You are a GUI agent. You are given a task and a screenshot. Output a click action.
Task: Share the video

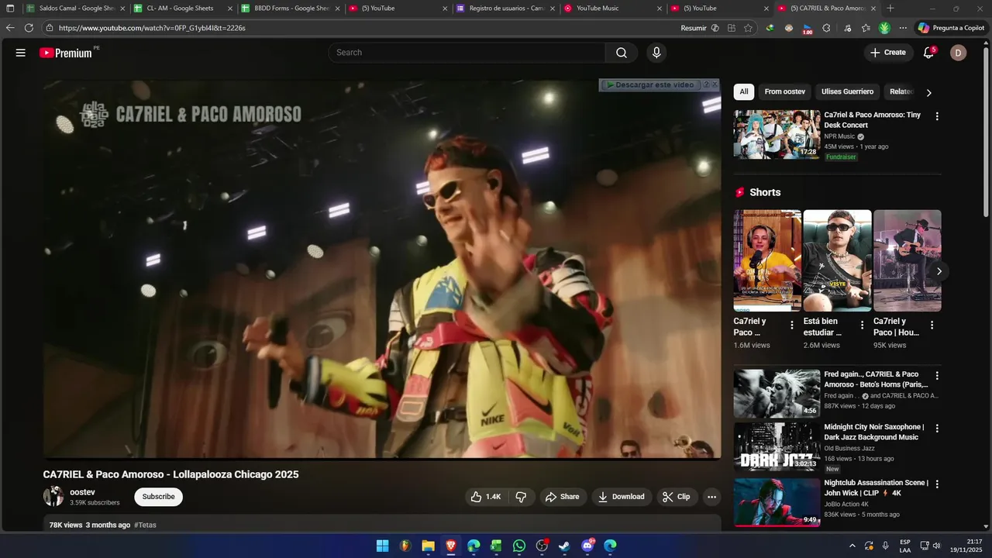tap(561, 497)
